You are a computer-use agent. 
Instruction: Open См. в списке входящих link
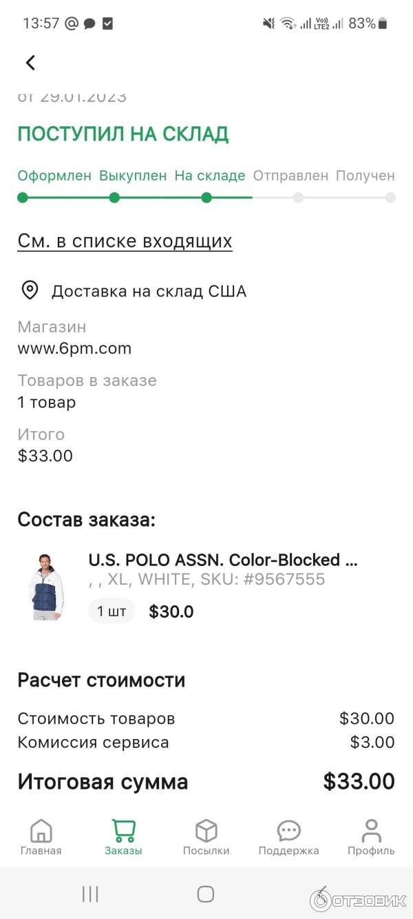click(125, 241)
